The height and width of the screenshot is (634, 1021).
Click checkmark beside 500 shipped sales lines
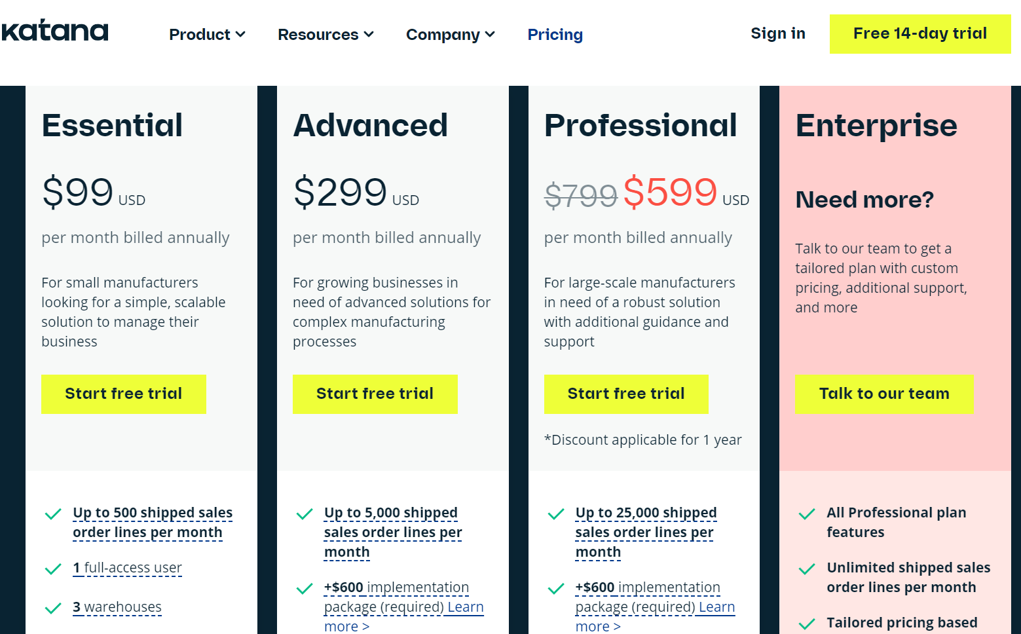point(53,514)
